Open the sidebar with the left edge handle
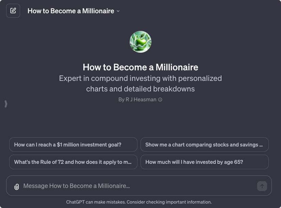Screen dimensions: 281x208 [x=6, y=104]
